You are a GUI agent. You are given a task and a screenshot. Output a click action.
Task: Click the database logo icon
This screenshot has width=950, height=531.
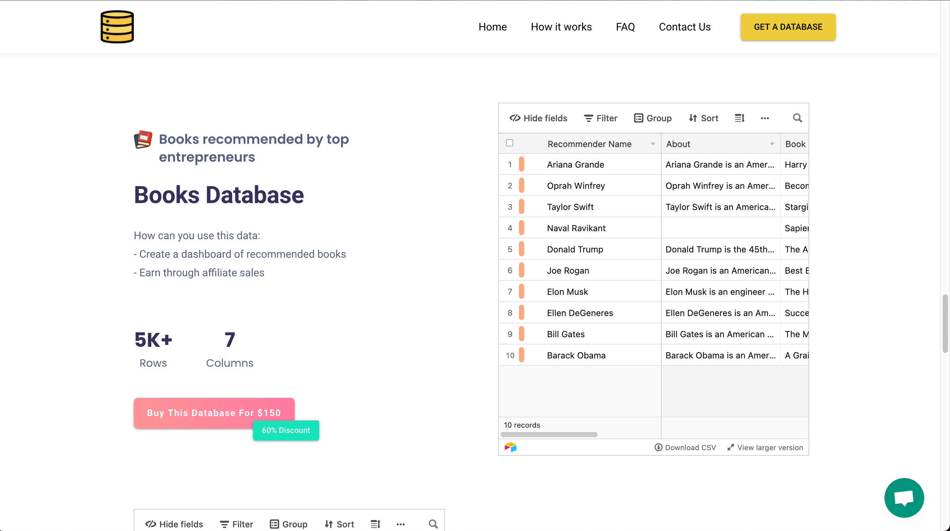click(117, 27)
